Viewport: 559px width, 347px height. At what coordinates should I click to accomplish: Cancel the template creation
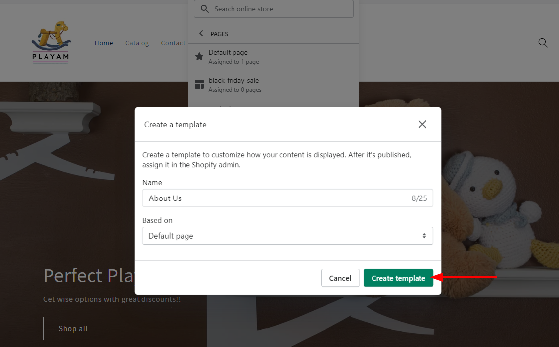(x=340, y=278)
